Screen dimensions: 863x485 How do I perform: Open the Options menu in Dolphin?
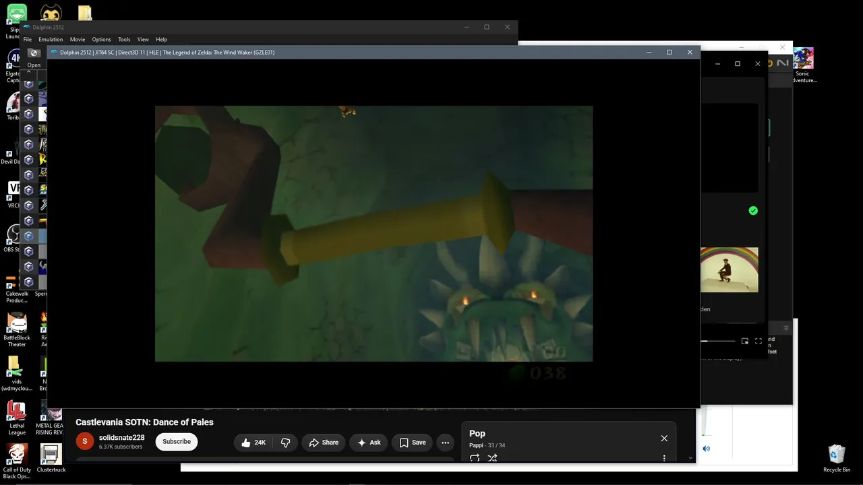[x=101, y=40]
